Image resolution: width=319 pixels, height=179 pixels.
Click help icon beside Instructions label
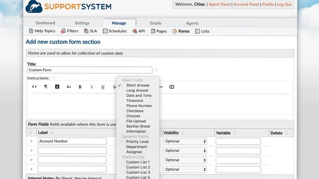point(53,78)
